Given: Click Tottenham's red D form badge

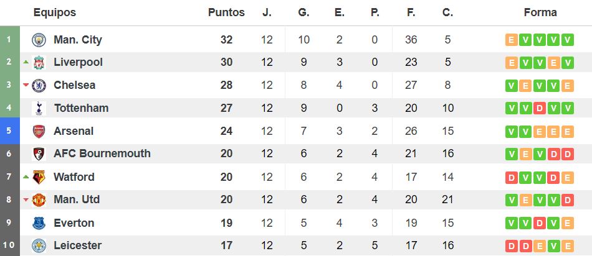Looking at the screenshot, I should 540,108.
